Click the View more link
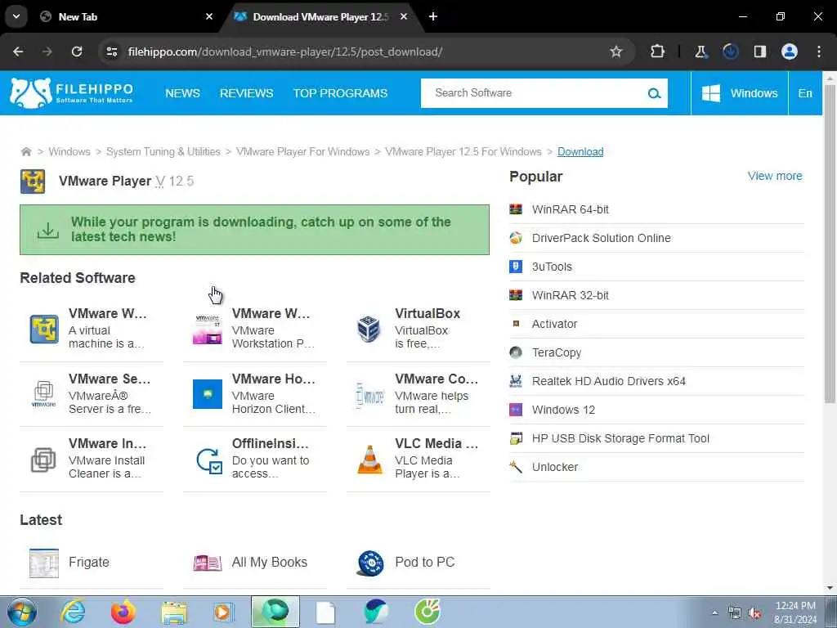 pos(775,176)
